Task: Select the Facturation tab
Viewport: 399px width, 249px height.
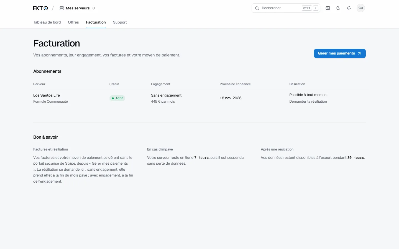Action: (96, 22)
